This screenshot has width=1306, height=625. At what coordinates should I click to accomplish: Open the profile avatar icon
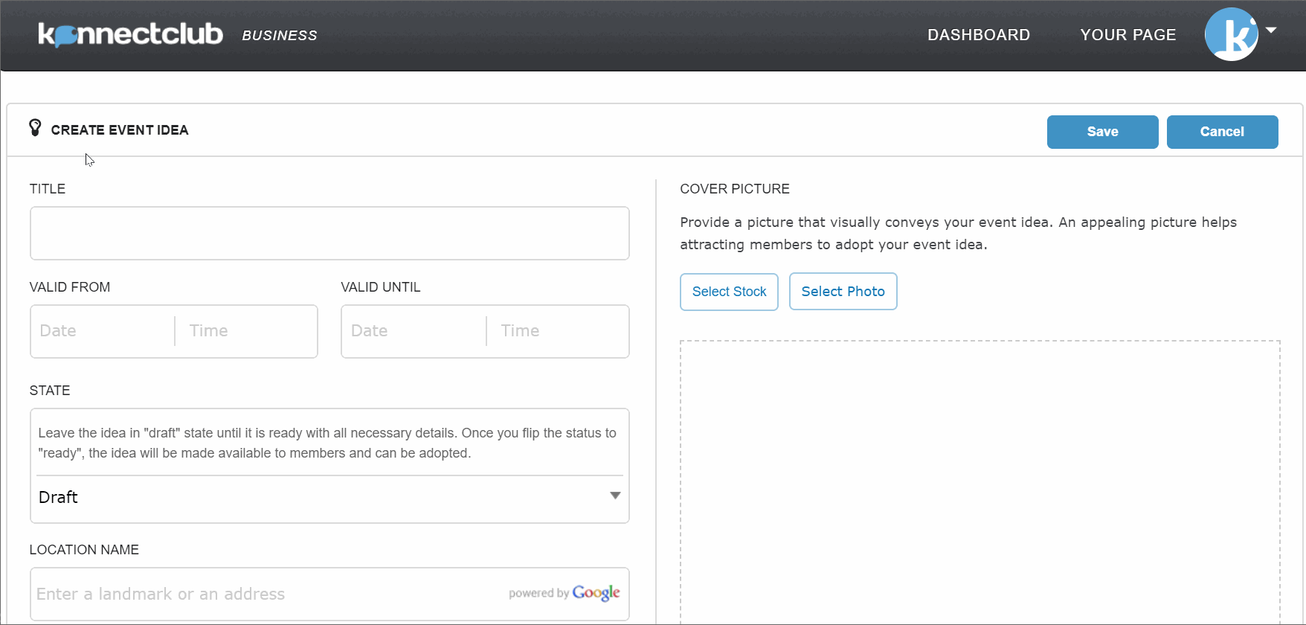1231,34
